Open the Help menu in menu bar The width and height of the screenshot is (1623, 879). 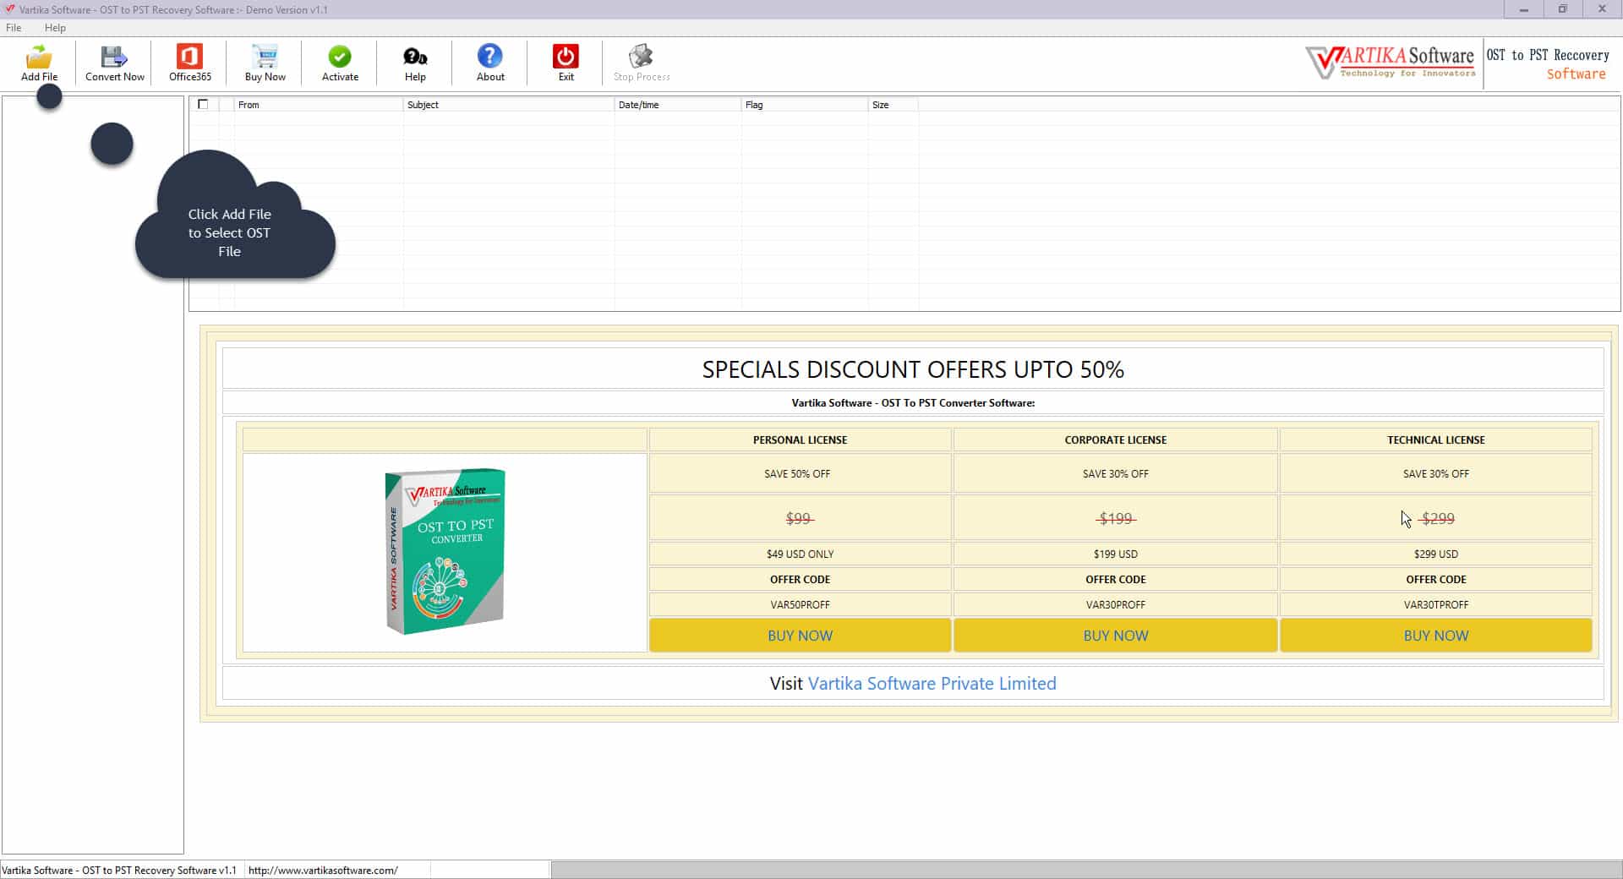[55, 28]
